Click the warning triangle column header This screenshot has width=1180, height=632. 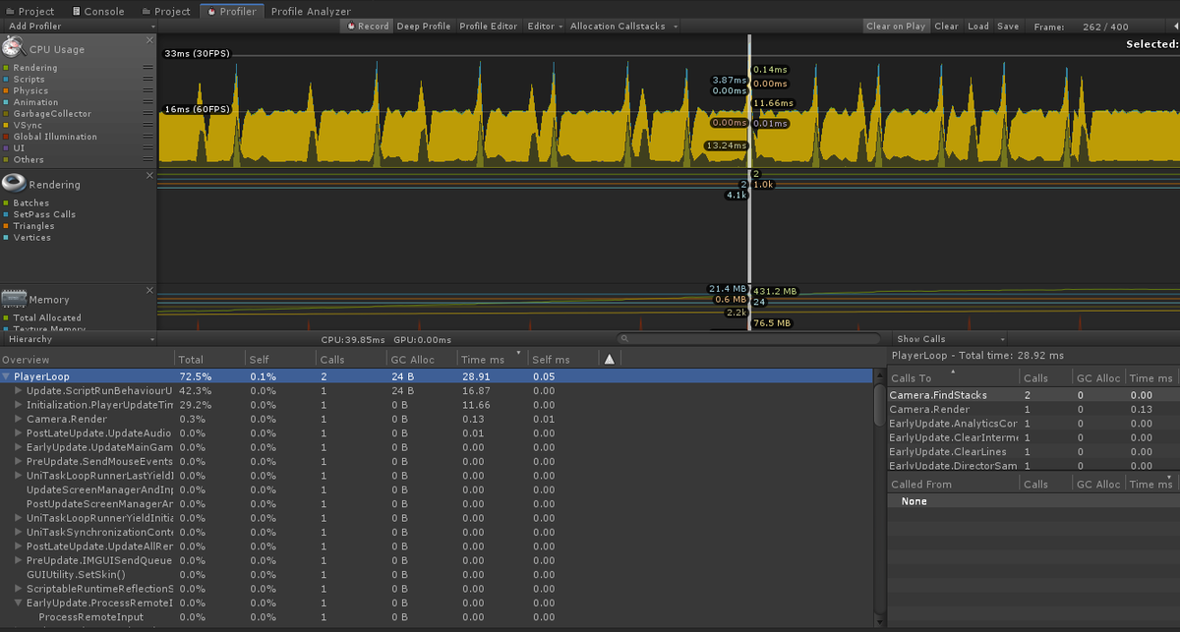[609, 360]
